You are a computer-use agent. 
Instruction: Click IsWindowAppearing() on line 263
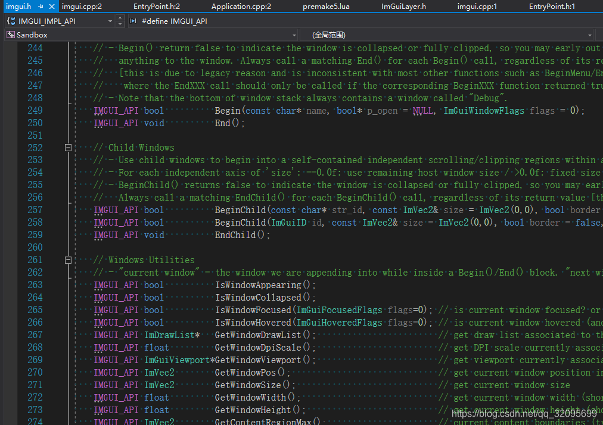tap(265, 285)
